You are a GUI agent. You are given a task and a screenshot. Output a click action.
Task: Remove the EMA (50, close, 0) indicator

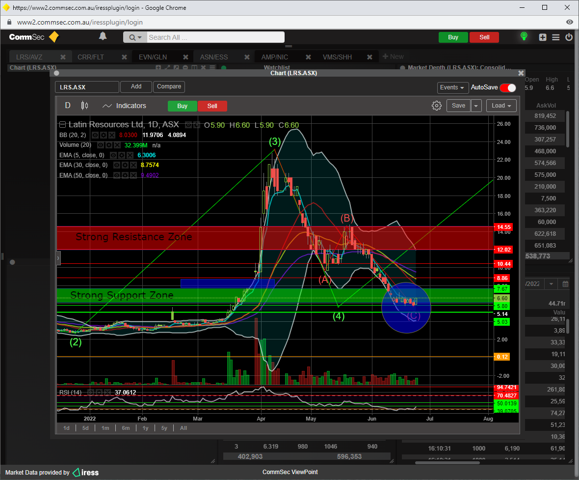[x=134, y=175]
